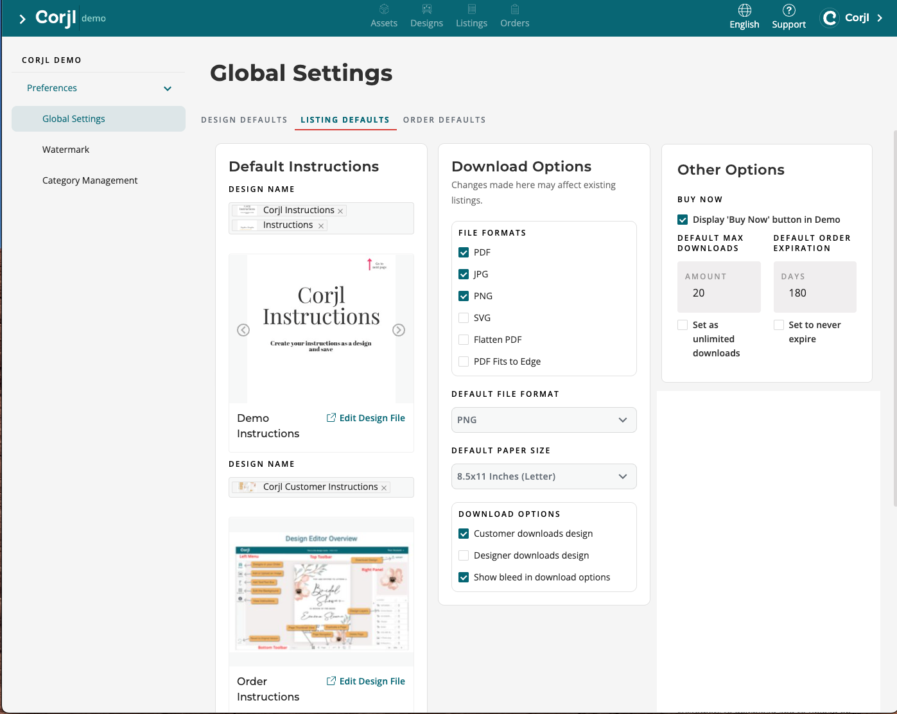Viewport: 897px width, 714px height.
Task: Collapse the Preferences sidebar section
Action: [x=168, y=89]
